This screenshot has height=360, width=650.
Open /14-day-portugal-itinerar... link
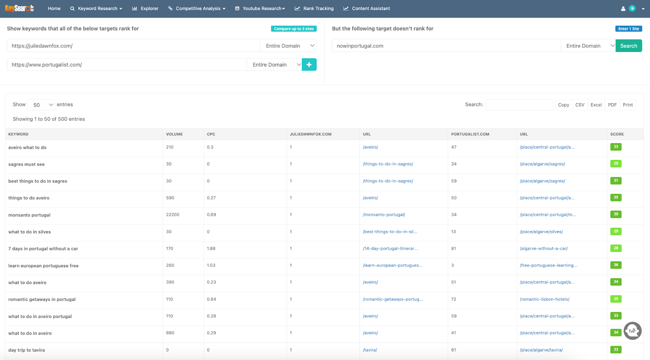point(390,248)
